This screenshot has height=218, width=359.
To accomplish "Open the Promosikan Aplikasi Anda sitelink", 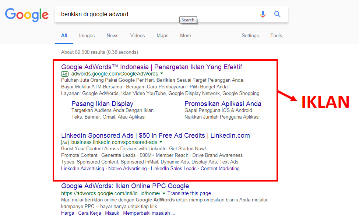I will [x=223, y=104].
